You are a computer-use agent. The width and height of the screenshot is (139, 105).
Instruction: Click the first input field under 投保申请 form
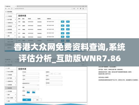tap(31, 74)
